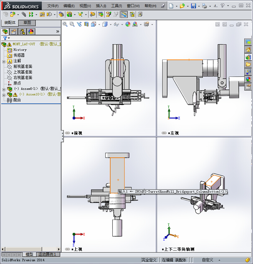This screenshot has width=253, height=264.
Task: Click the warning-marked assembly check icon
Action: 132,14
